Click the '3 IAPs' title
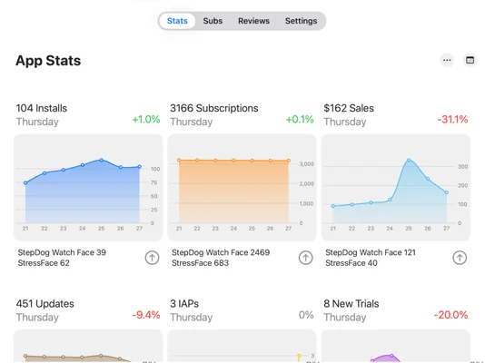 click(184, 304)
